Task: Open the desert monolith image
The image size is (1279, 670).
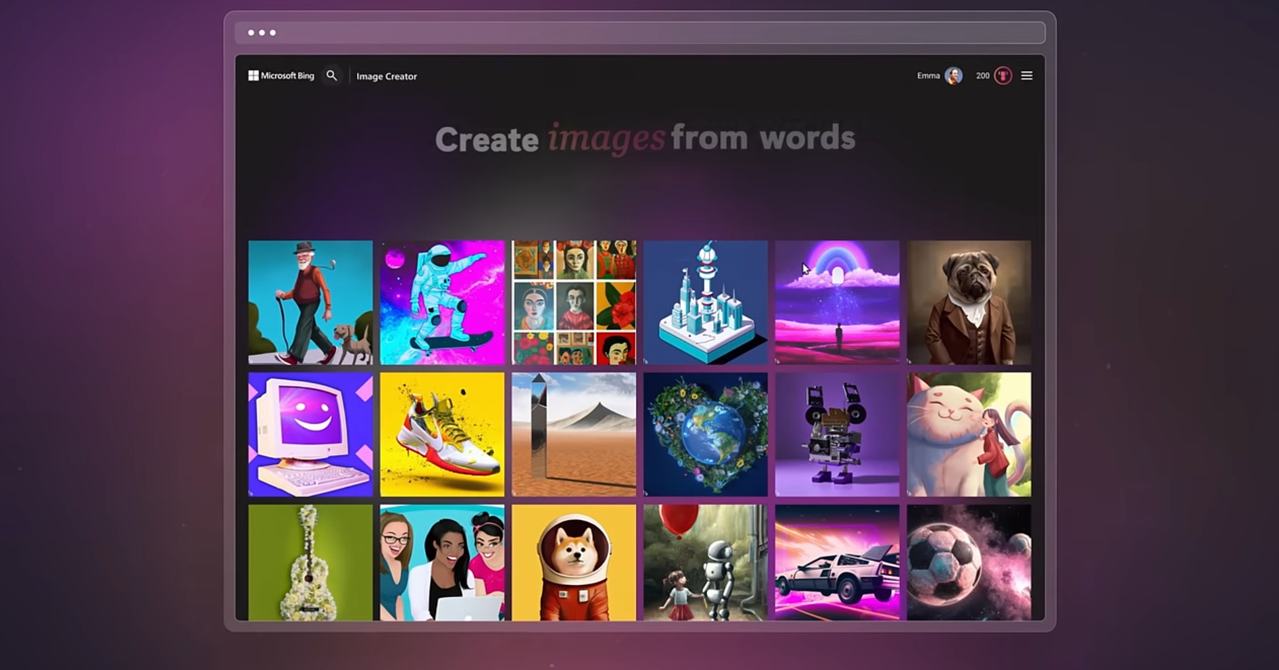Action: [574, 434]
